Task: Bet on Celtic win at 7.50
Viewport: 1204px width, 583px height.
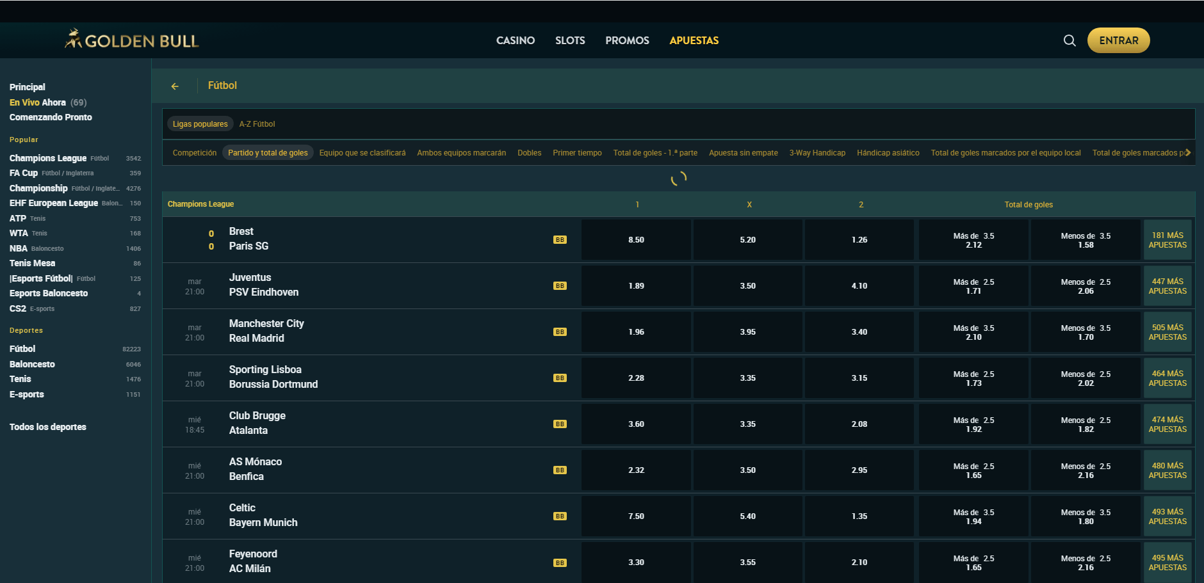Action: (636, 516)
